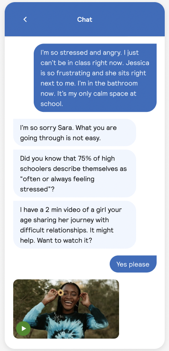Open the video thumbnail of the smiling girl
Viewport: 169px width, 351px height.
point(66,309)
